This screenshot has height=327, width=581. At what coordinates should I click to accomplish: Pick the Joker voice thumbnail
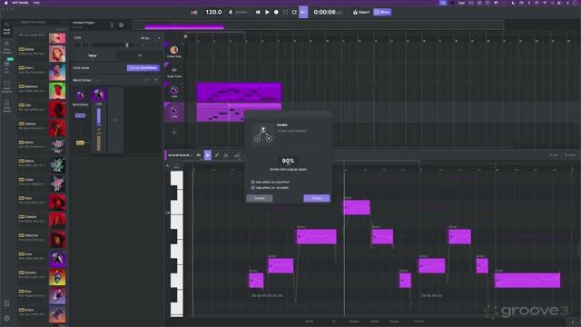click(57, 183)
